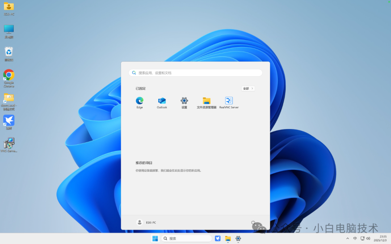This screenshot has height=244, width=391.
Task: Select the 此电脑 desktop icon
Action: click(9, 31)
